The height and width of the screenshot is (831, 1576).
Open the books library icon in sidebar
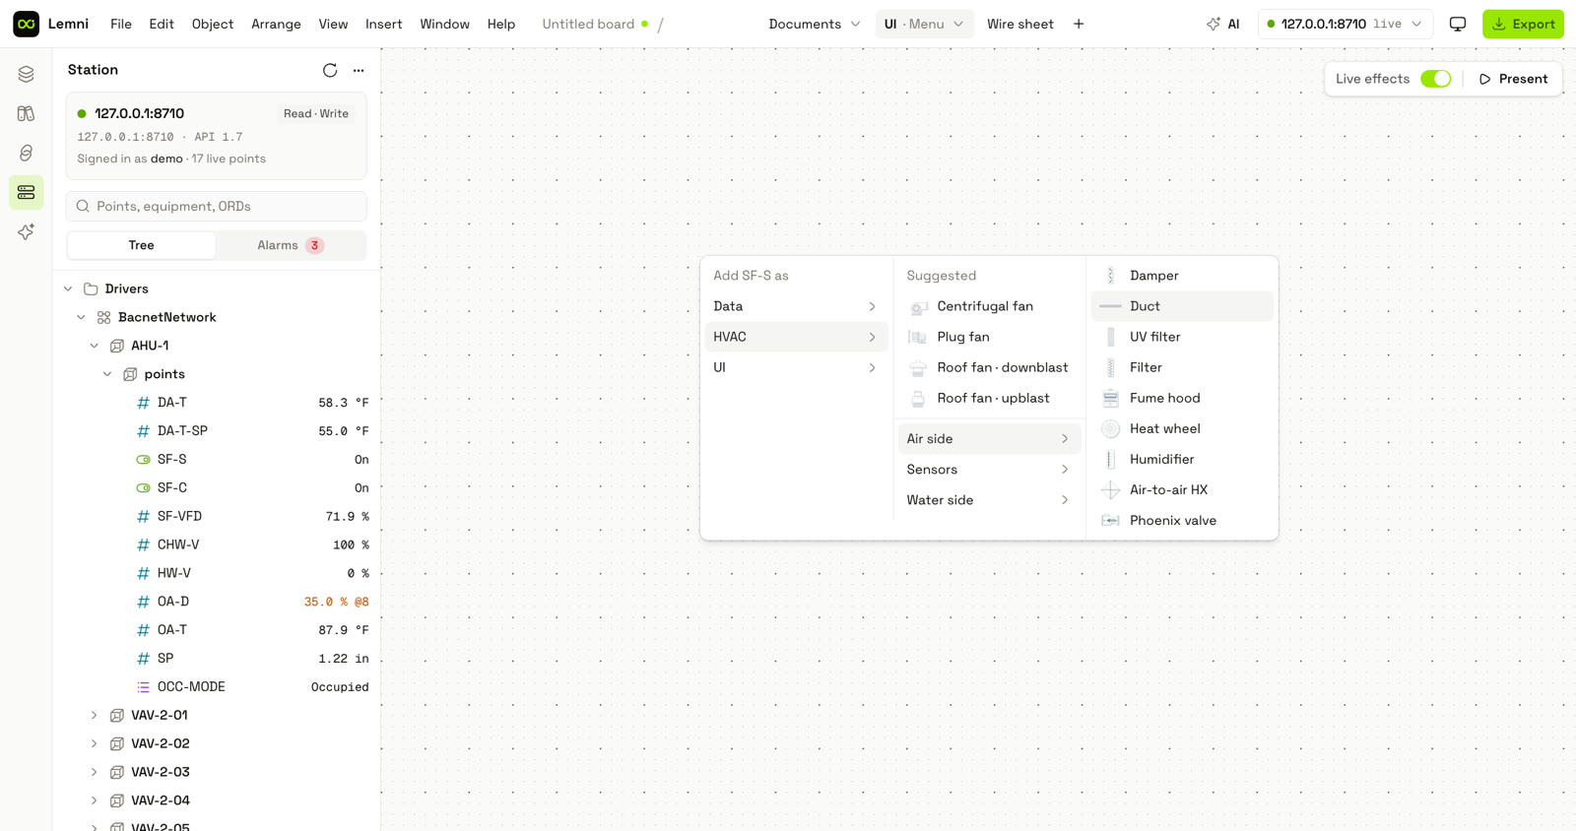click(27, 113)
